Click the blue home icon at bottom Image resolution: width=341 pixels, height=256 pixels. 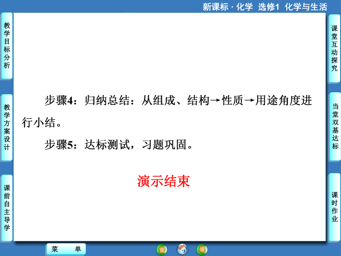click(x=182, y=249)
